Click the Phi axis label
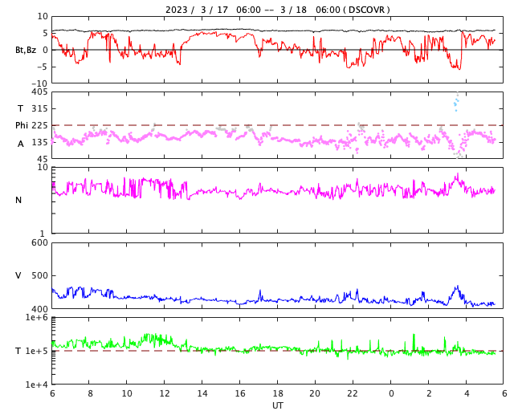 22,125
